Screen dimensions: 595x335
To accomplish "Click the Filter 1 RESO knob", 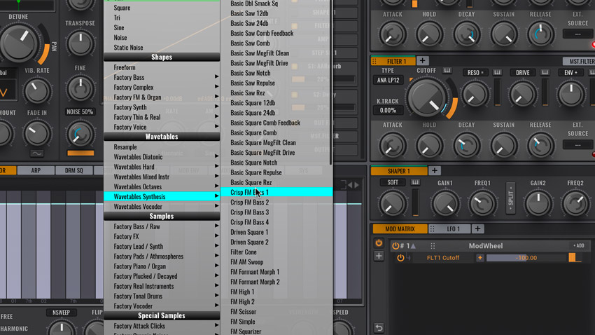I will click(475, 94).
